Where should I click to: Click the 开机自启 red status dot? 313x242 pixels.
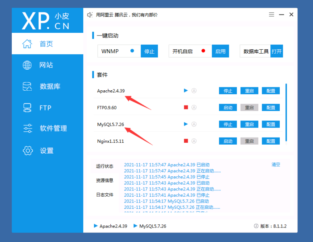pyautogui.click(x=203, y=51)
